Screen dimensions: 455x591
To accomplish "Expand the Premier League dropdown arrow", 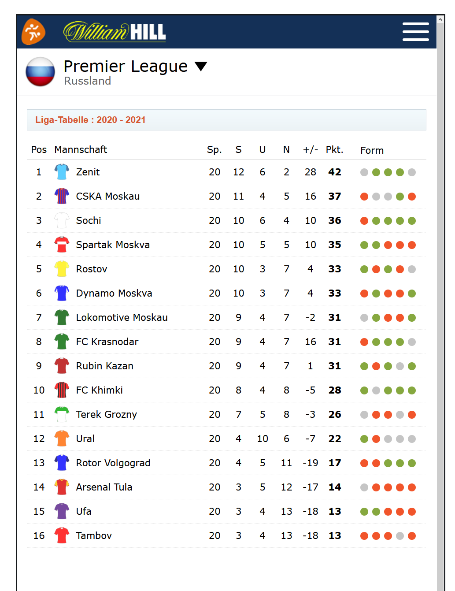I will coord(201,67).
